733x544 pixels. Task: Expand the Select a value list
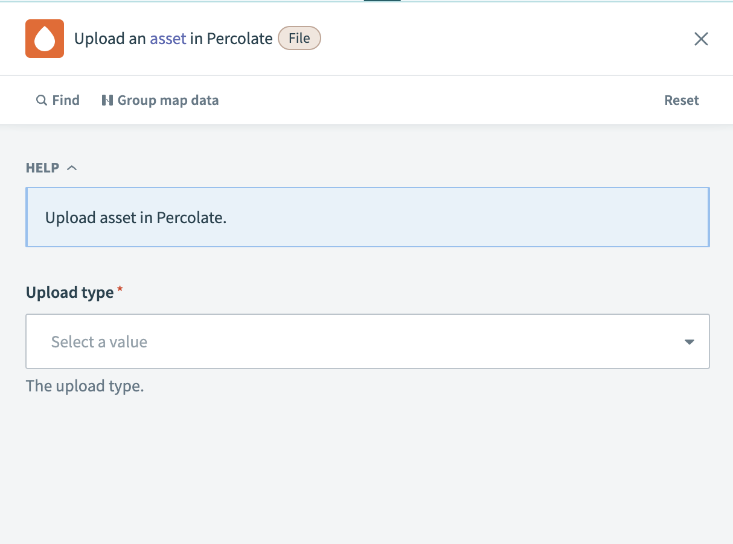(x=367, y=341)
